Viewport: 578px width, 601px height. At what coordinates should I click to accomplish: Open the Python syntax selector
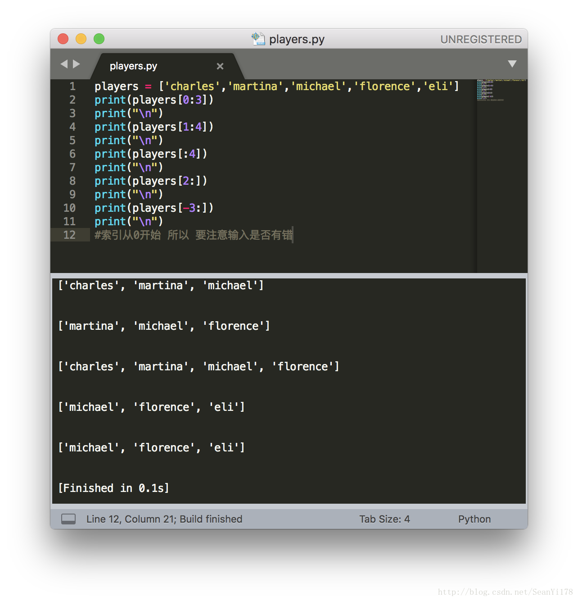pyautogui.click(x=474, y=519)
